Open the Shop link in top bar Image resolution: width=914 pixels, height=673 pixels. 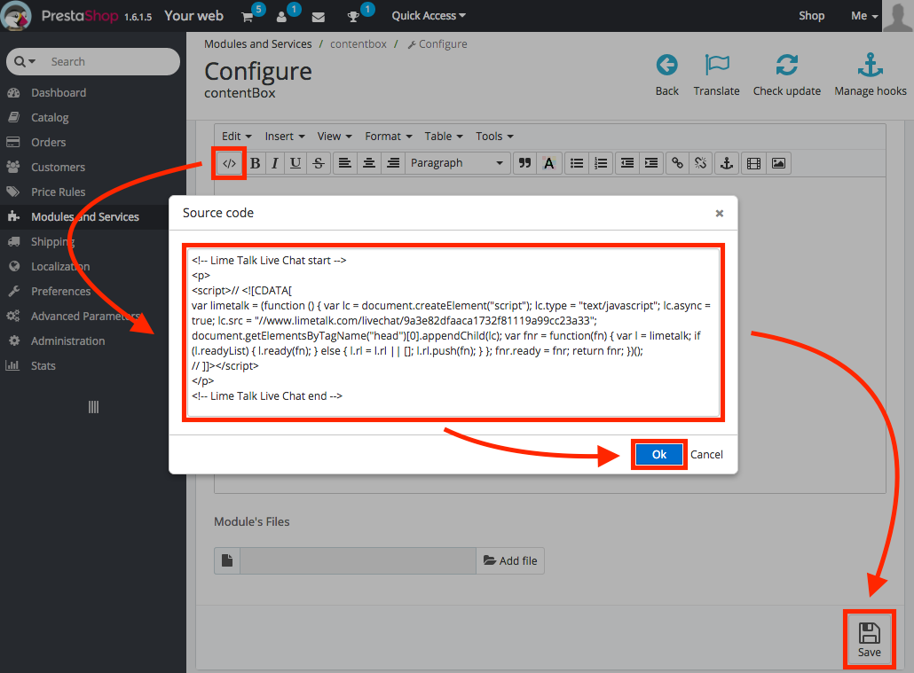pyautogui.click(x=811, y=16)
